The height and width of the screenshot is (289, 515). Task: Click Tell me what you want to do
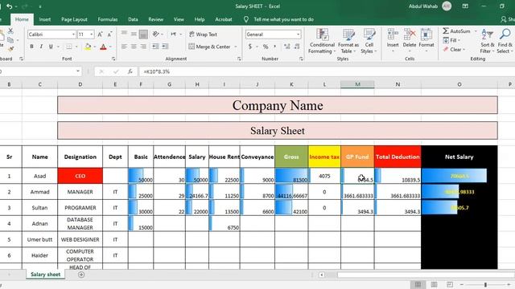coord(283,19)
